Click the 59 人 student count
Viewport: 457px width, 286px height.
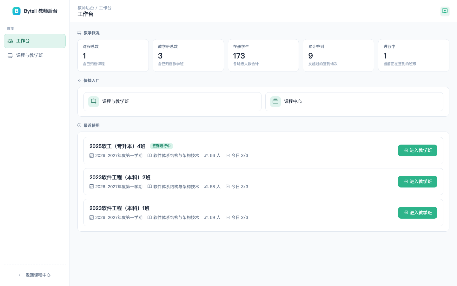click(215, 218)
